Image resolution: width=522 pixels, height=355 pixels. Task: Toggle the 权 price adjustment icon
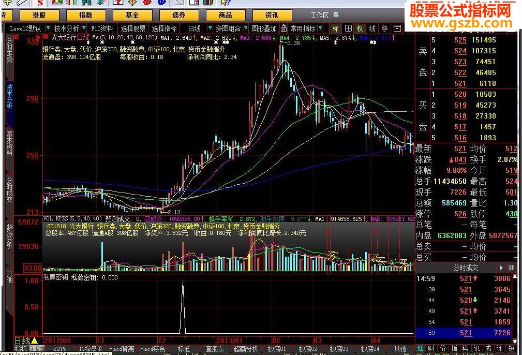click(360, 28)
